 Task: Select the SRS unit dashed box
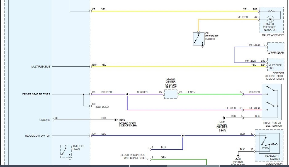coord(171,94)
